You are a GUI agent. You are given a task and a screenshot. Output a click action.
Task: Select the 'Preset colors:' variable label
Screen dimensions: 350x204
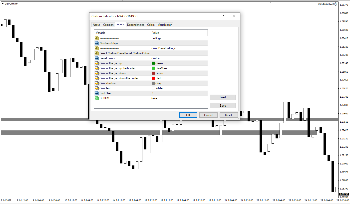tap(108, 58)
